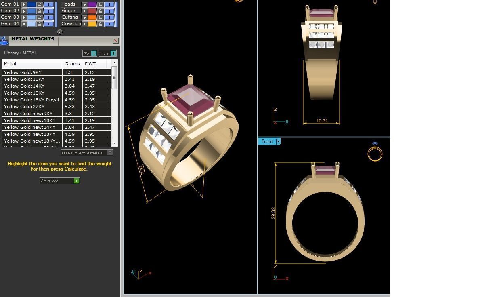Screen dimensions: 501x297
Task: Expand Cutting layer arrow
Action: (85, 17)
